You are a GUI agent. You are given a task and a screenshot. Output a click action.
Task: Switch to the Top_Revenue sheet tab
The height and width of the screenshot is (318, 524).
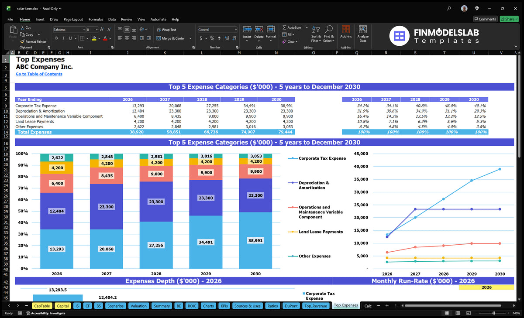(x=315, y=306)
